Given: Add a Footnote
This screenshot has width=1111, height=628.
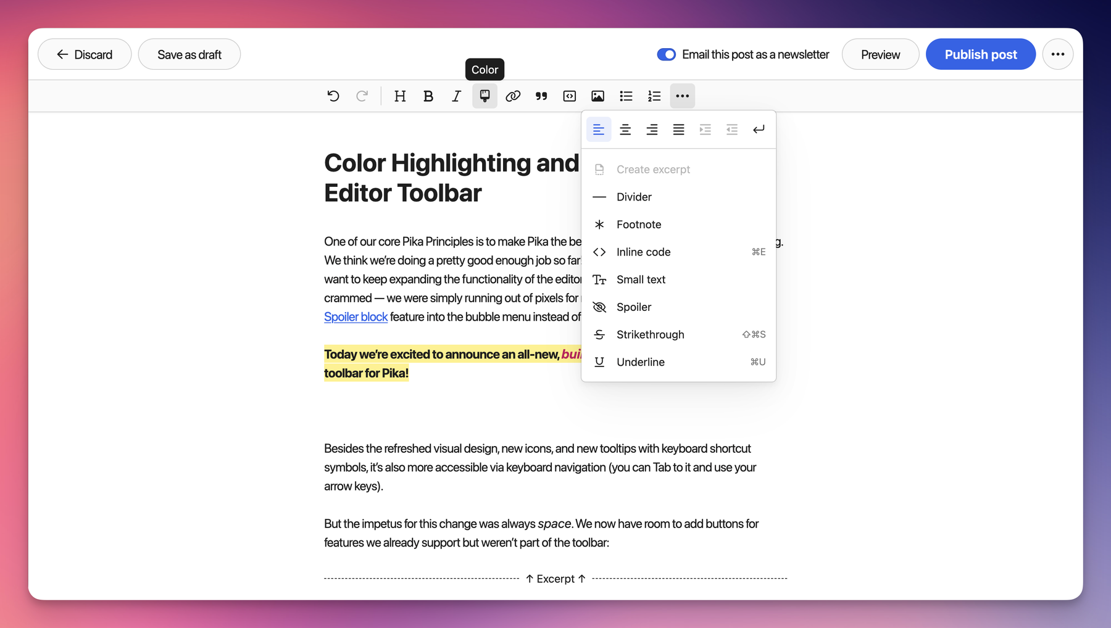Looking at the screenshot, I should click(678, 225).
